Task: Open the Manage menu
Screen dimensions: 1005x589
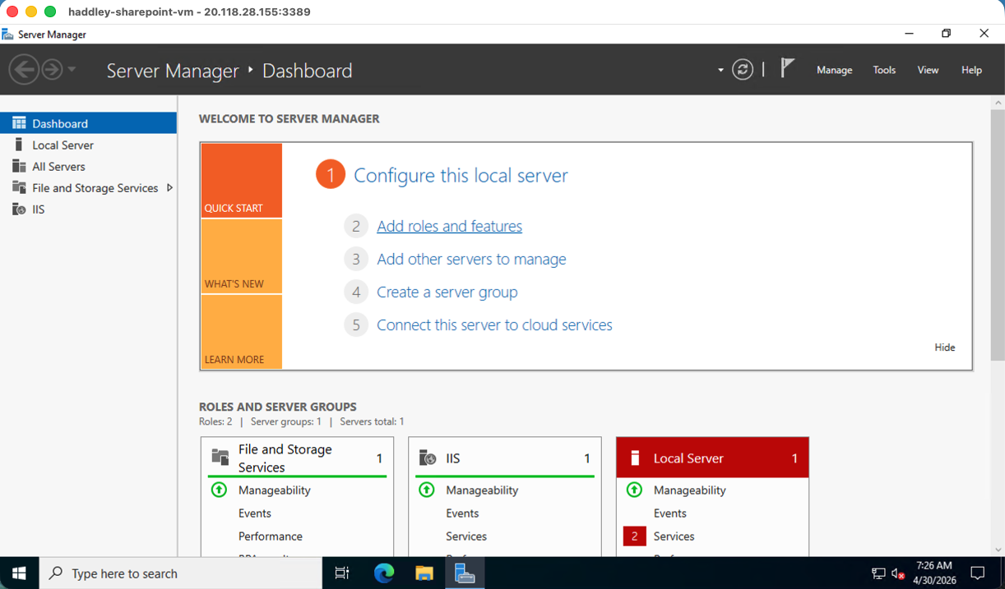Action: [834, 70]
